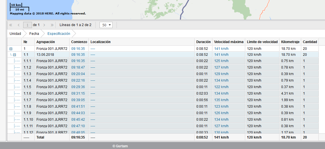Go to next page arrow

[44, 25]
